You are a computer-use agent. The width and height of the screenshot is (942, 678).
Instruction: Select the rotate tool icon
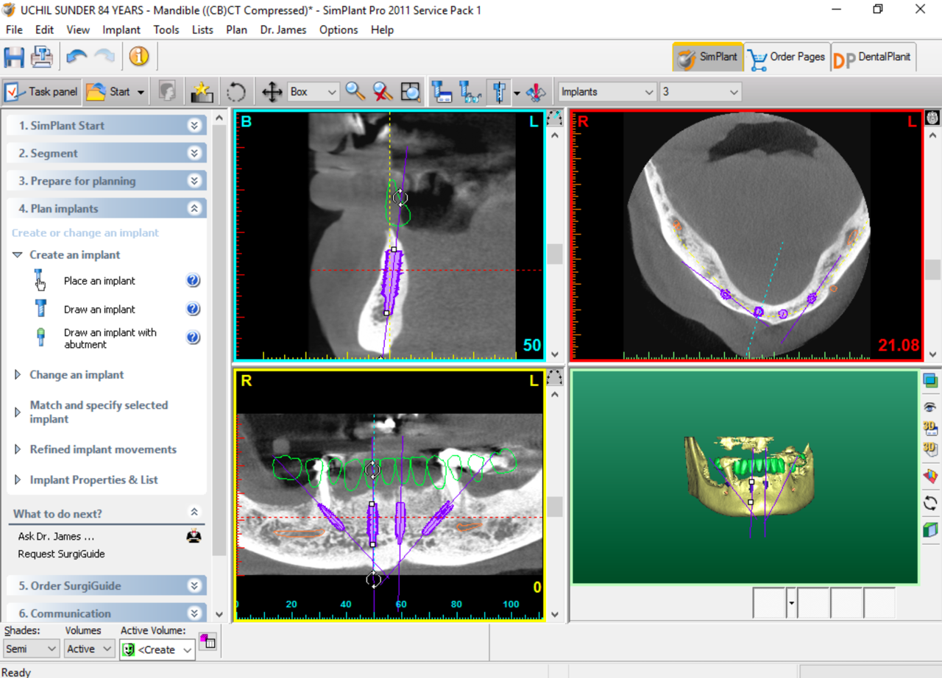tap(236, 92)
